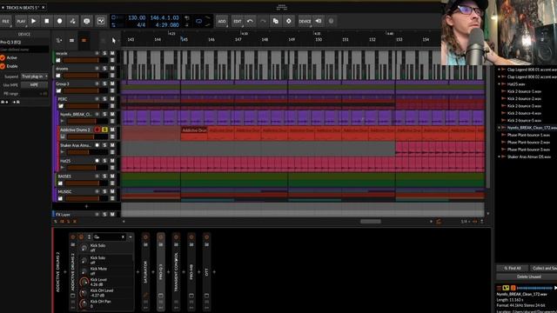This screenshot has width=557, height=313.
Task: Toggle the Active checkbox in device inspector
Action: (3, 57)
